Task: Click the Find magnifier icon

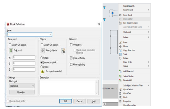Action: pyautogui.click(x=120, y=97)
